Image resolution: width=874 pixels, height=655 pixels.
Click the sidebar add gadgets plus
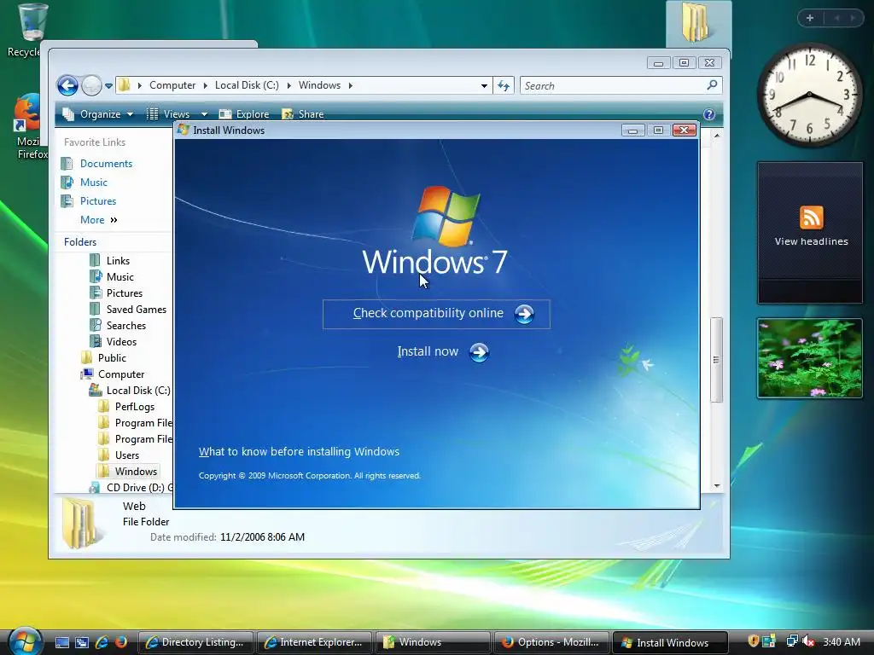tap(810, 19)
